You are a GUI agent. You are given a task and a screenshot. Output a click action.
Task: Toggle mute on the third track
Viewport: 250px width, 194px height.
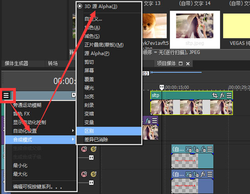click(84, 149)
